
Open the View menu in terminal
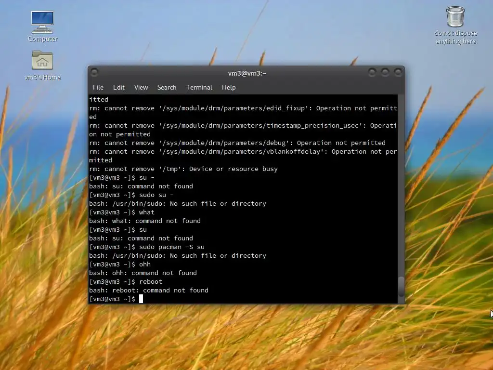[141, 88]
